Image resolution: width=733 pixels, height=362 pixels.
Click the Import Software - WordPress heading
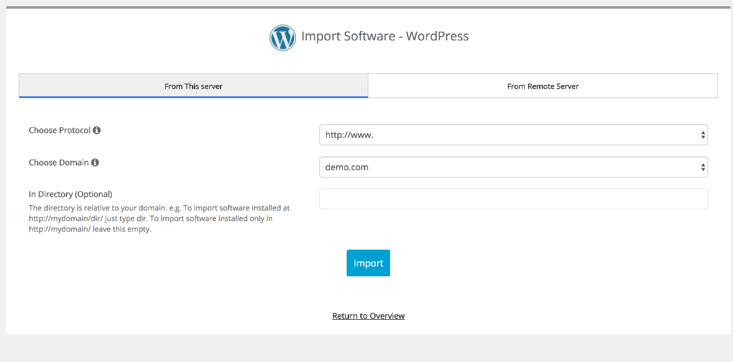[385, 36]
